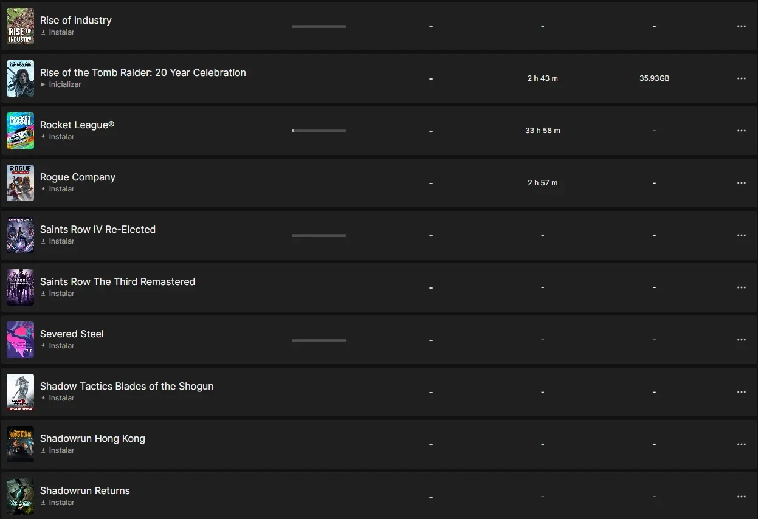758x519 pixels.
Task: Open more options for Rogue Company
Action: click(x=741, y=183)
